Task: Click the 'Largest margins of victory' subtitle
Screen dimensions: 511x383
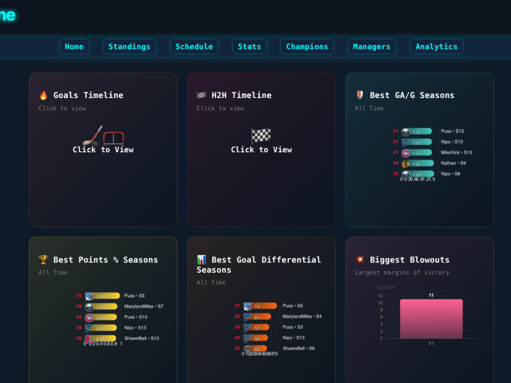Action: [402, 272]
